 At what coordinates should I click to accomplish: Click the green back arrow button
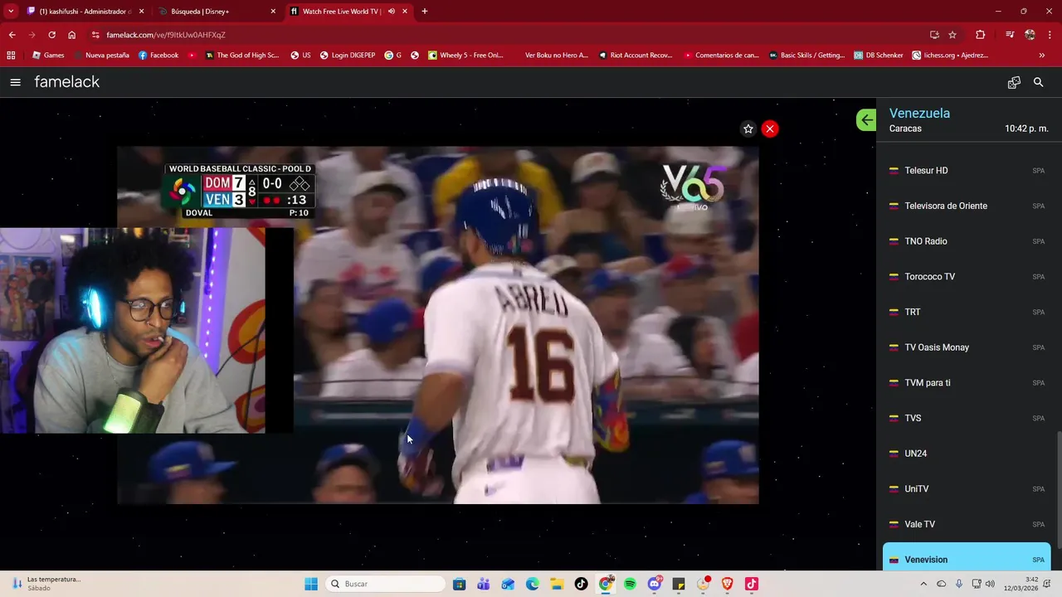pos(866,119)
